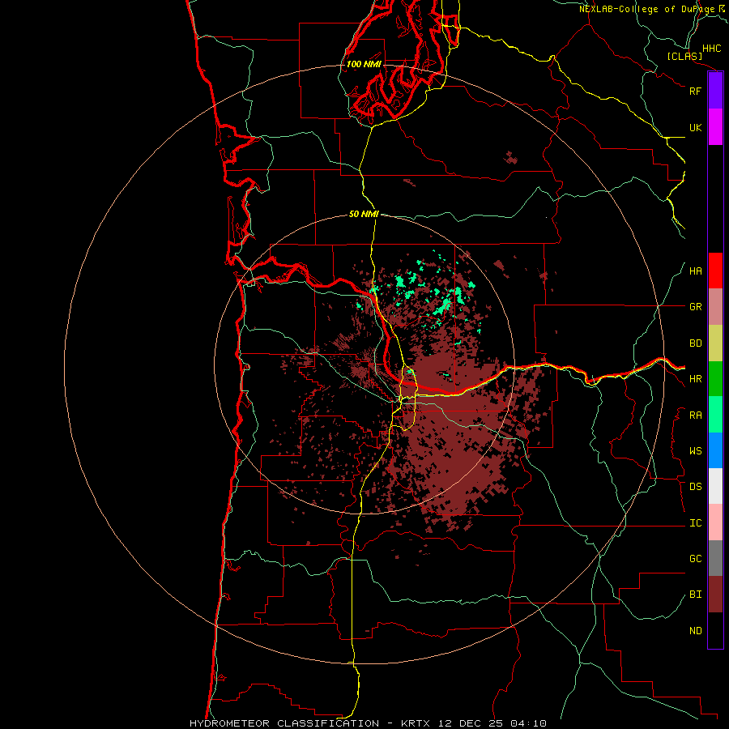Click the [CLAS] legend header
This screenshot has width=729, height=729.
pos(684,56)
